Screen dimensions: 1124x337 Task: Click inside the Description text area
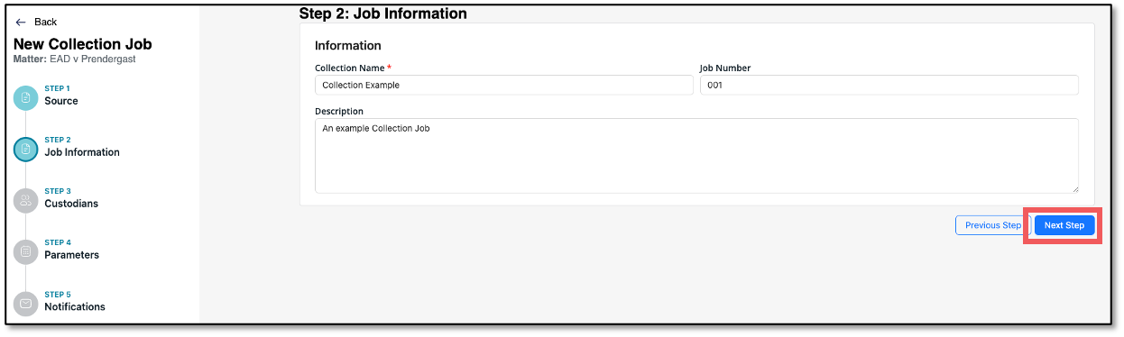coord(696,155)
